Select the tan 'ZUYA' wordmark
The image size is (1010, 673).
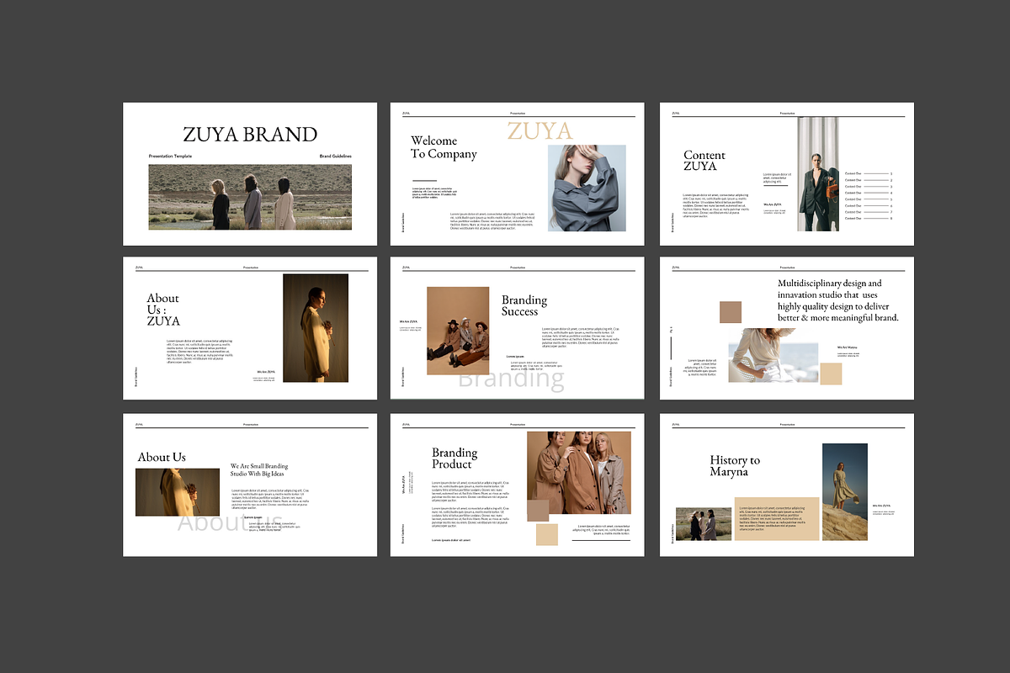(540, 130)
